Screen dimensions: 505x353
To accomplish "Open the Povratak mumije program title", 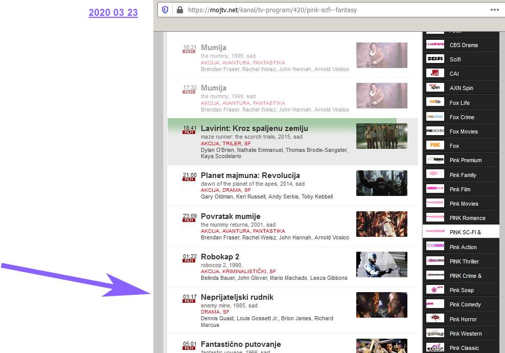I will [231, 216].
